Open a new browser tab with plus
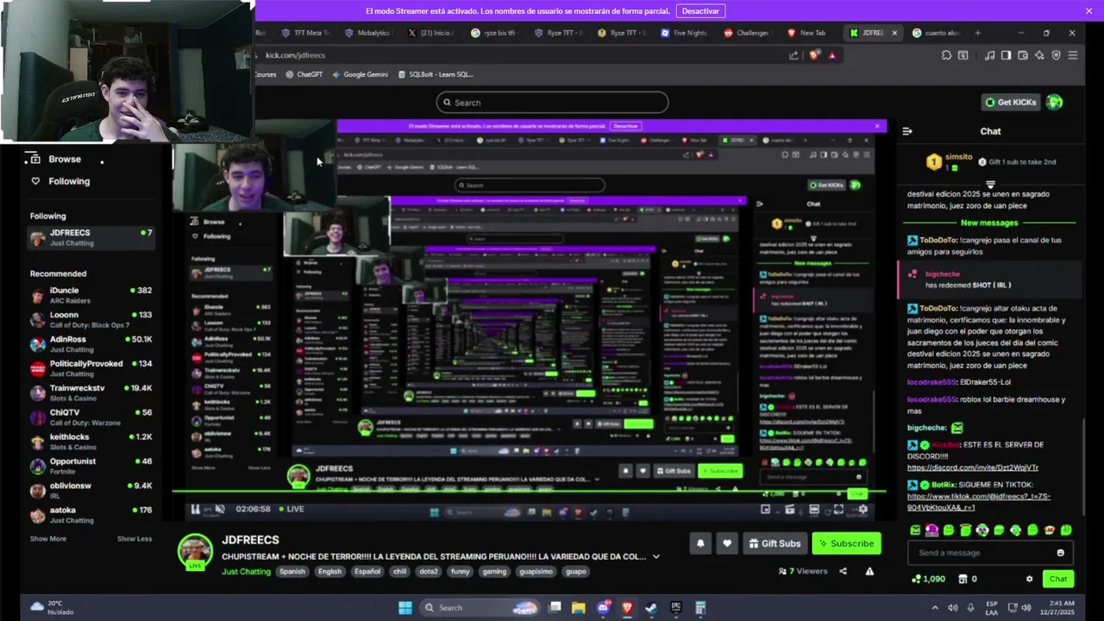1104x621 pixels. 978,33
